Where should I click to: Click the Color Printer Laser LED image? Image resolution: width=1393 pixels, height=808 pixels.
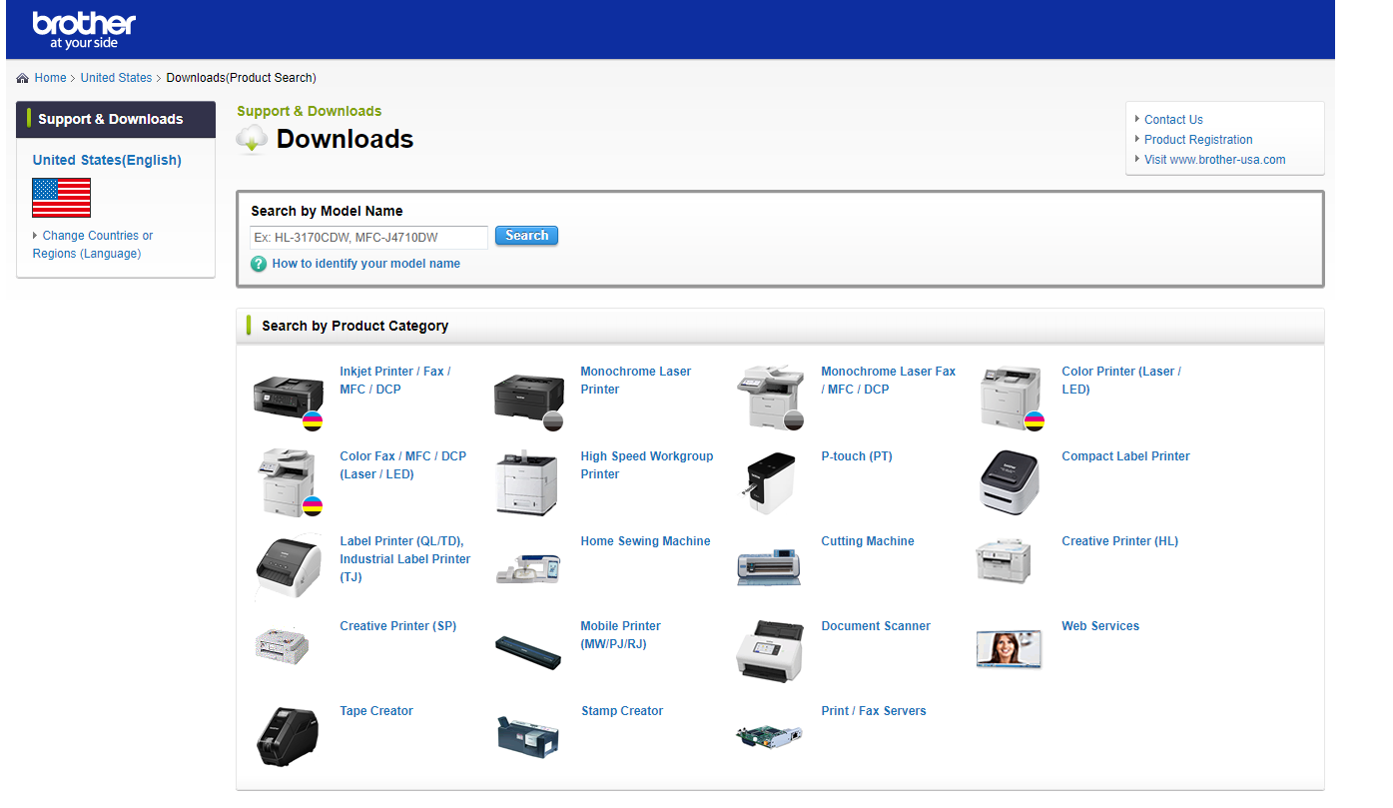coord(1011,398)
